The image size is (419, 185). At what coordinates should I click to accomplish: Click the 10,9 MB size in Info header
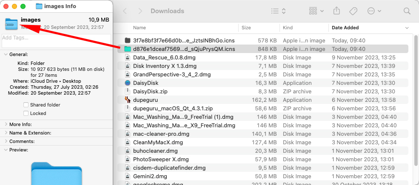[x=99, y=20]
